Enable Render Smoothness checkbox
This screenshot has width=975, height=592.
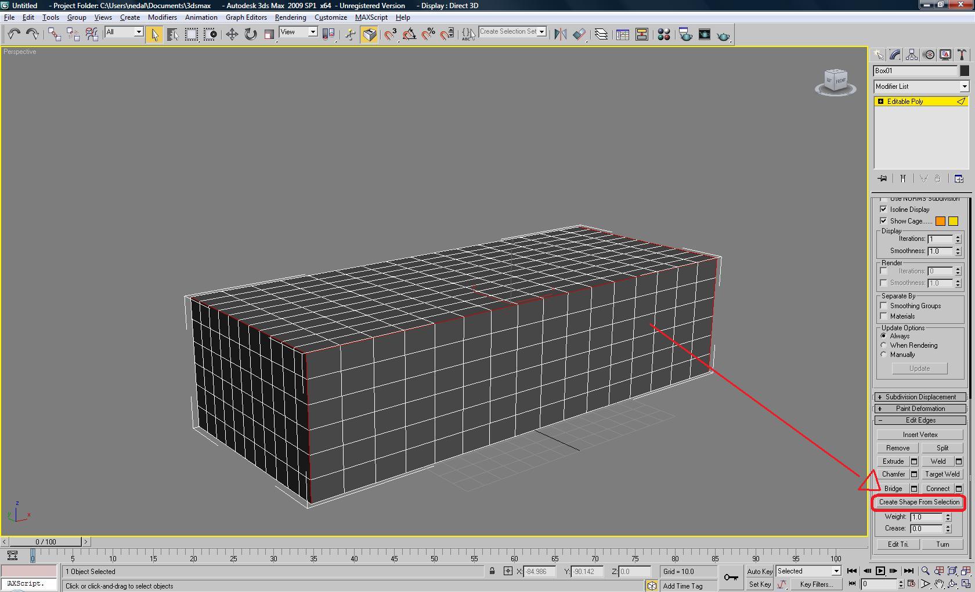pos(883,283)
